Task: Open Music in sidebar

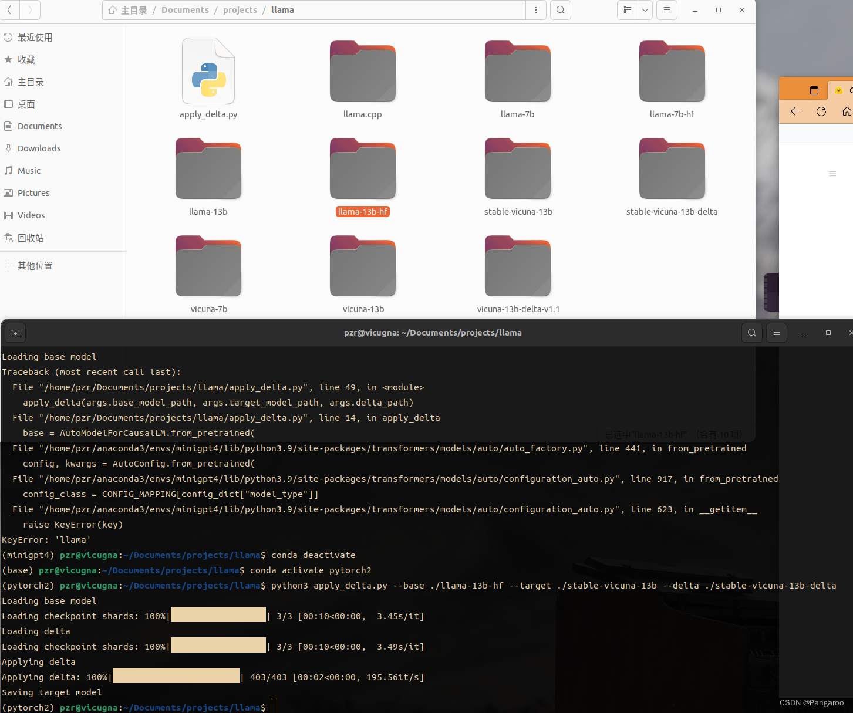Action: (63, 171)
